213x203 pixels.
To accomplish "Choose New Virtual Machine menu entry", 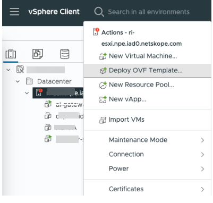I will pos(147,56).
